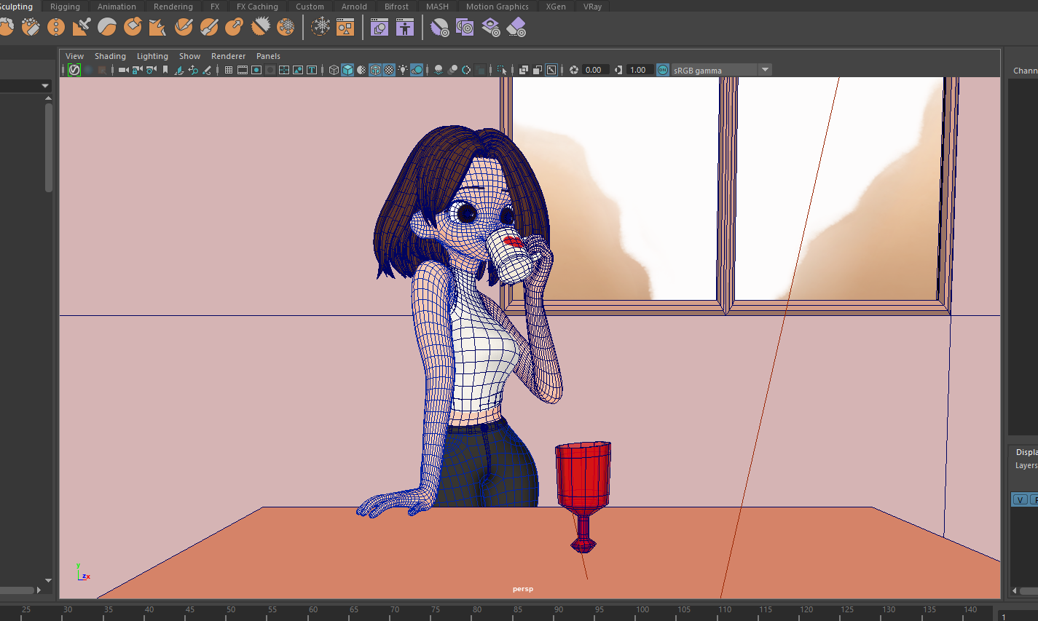Toggle wireframe on shaded display

coord(375,70)
